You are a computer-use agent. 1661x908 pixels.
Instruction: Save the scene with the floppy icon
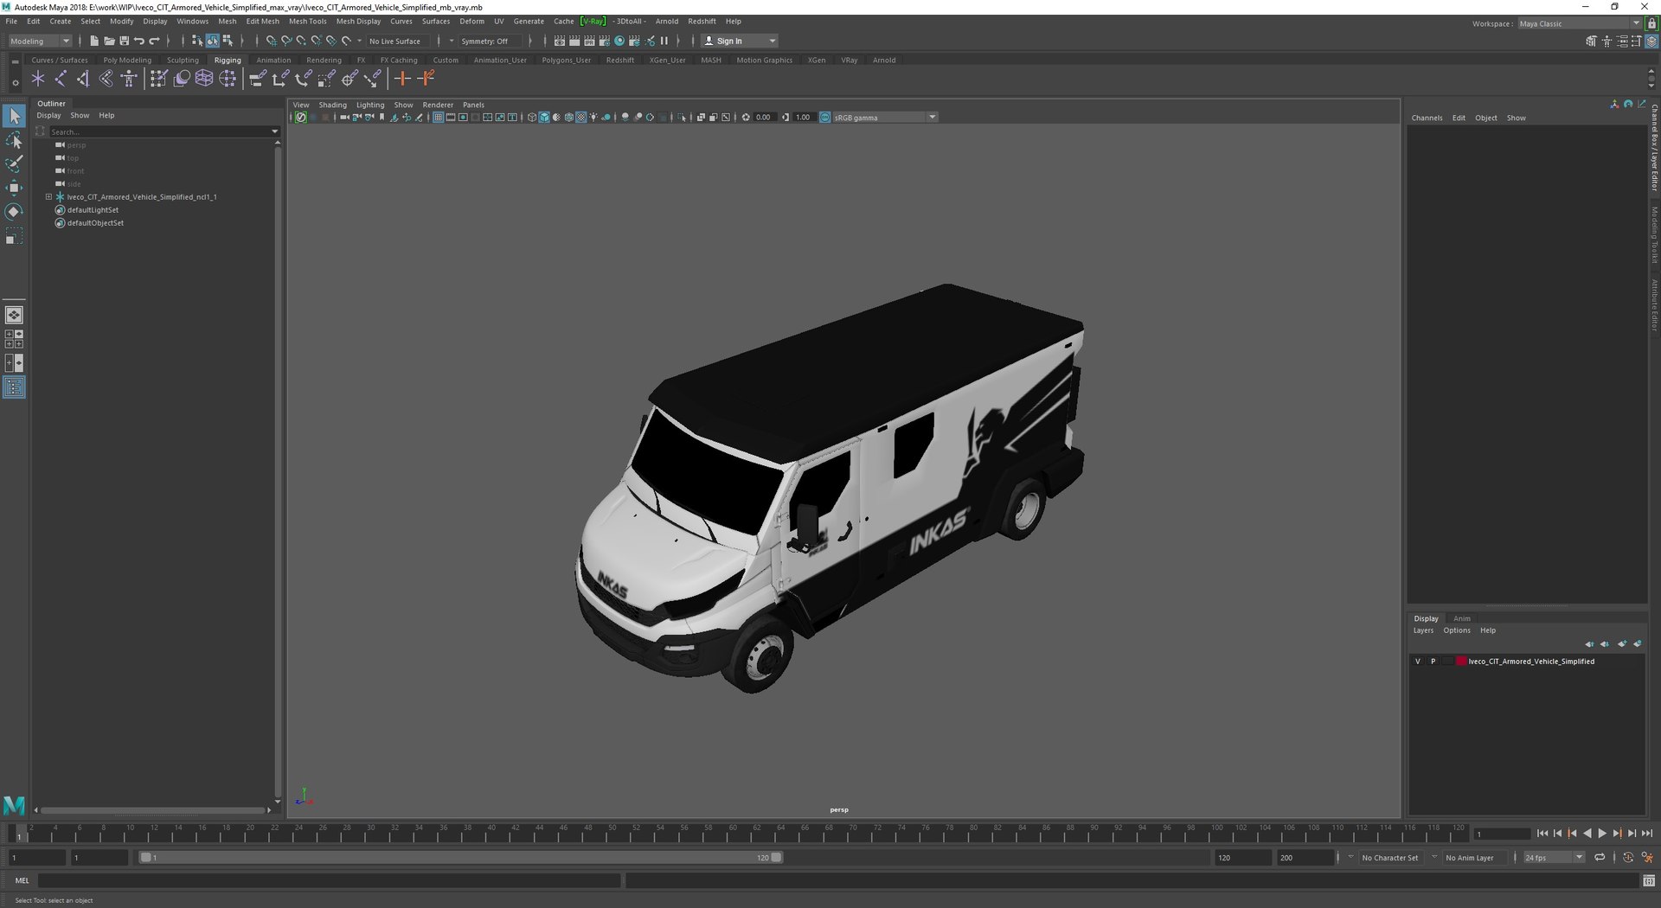124,41
